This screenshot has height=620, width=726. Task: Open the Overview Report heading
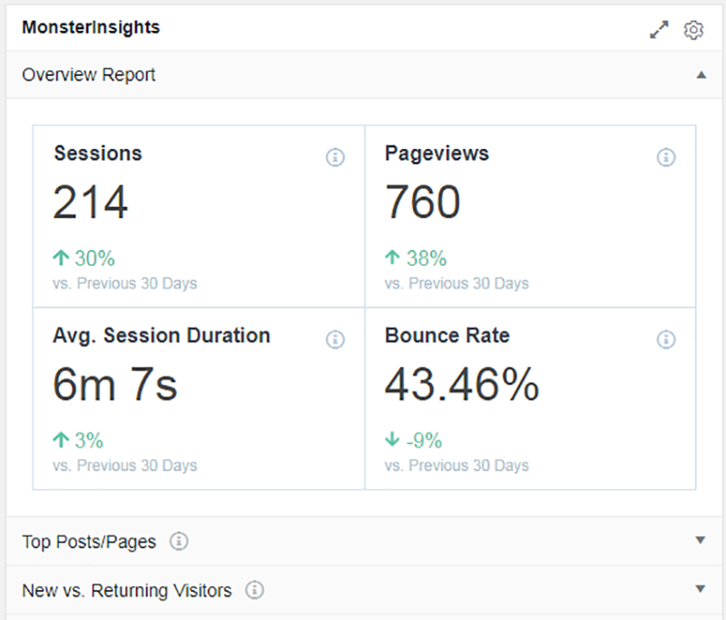[x=88, y=74]
